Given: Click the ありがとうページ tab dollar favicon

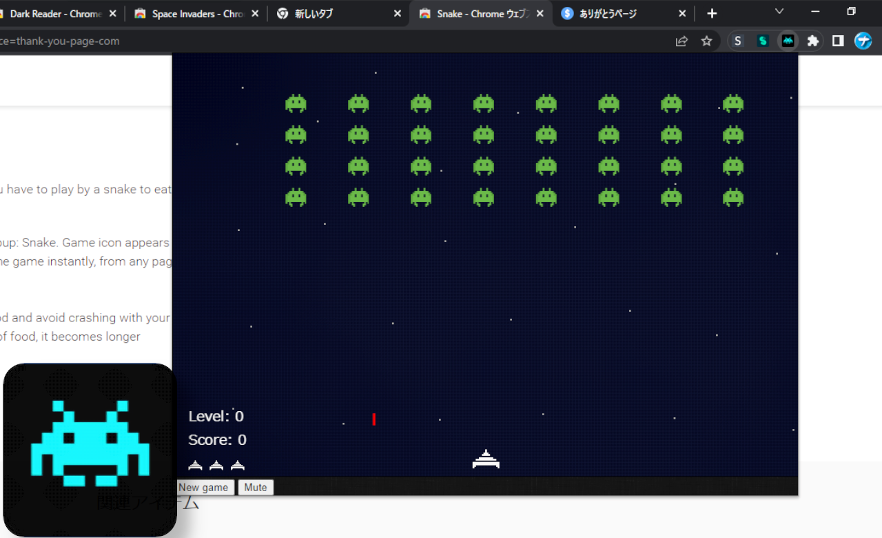Looking at the screenshot, I should tap(567, 14).
